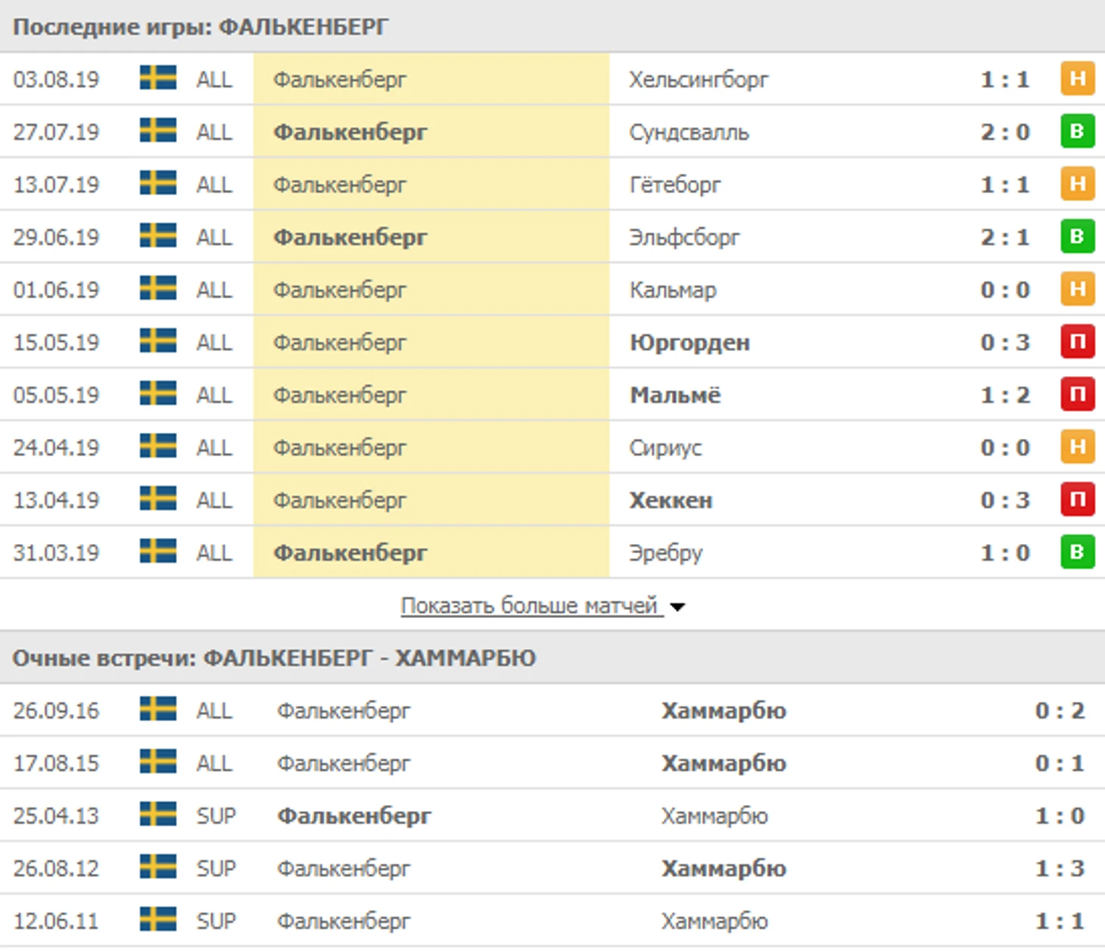The image size is (1105, 951).
Task: Click the green win badge for the Эребру match
Action: pyautogui.click(x=1078, y=552)
